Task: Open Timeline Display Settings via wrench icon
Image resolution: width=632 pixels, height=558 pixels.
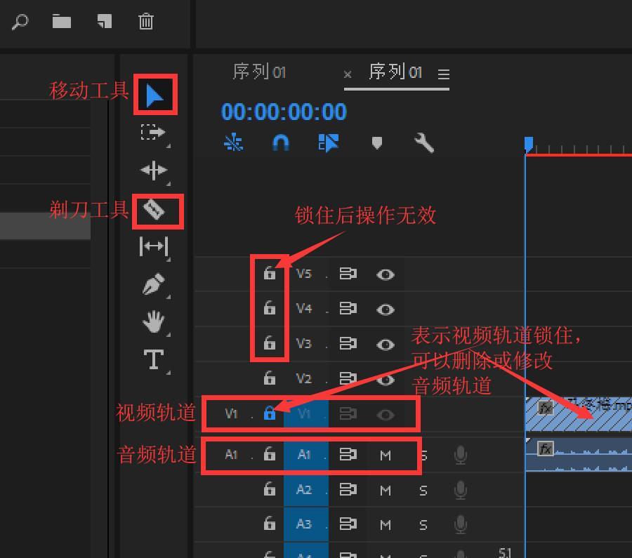Action: (423, 142)
